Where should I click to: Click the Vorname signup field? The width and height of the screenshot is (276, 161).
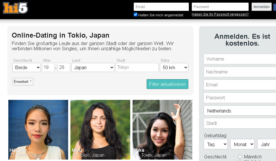click(x=240, y=59)
